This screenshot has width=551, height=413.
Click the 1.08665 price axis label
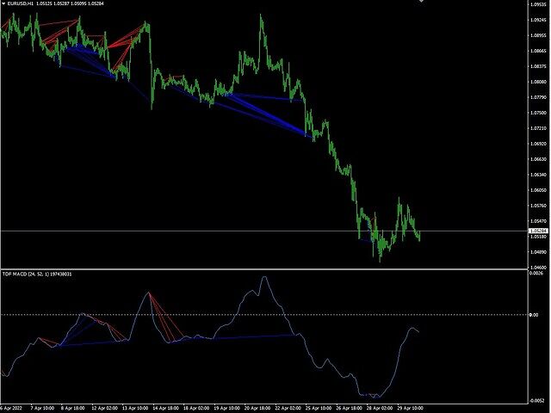(x=538, y=51)
